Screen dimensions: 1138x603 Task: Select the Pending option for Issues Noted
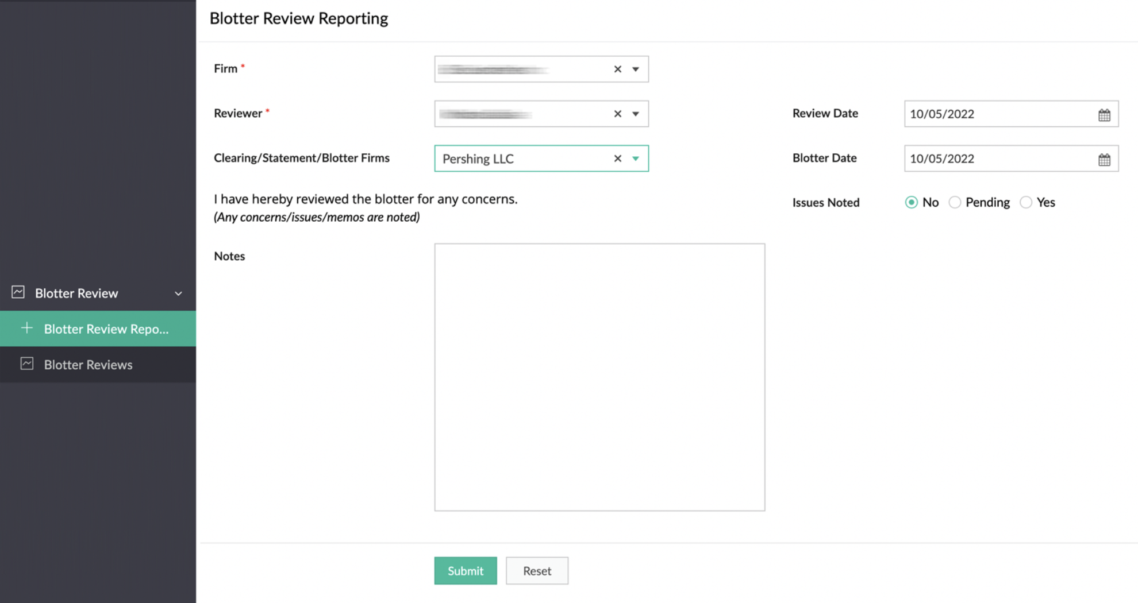(955, 202)
